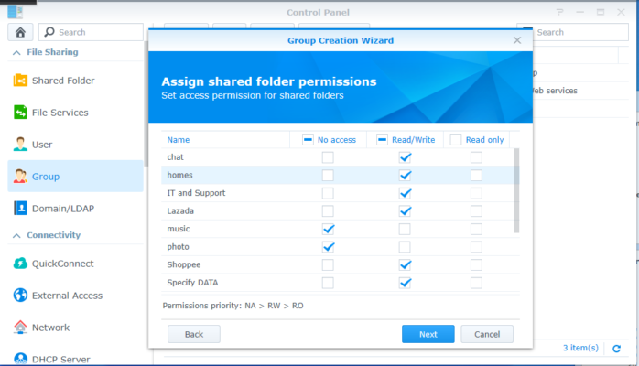Click the left sidebar Search field
Screen dimensions: 639x366
(x=91, y=32)
